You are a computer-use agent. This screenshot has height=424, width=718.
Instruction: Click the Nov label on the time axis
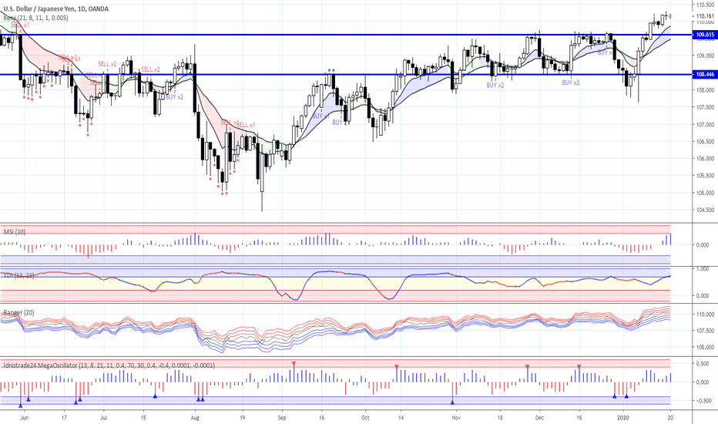[x=455, y=416]
